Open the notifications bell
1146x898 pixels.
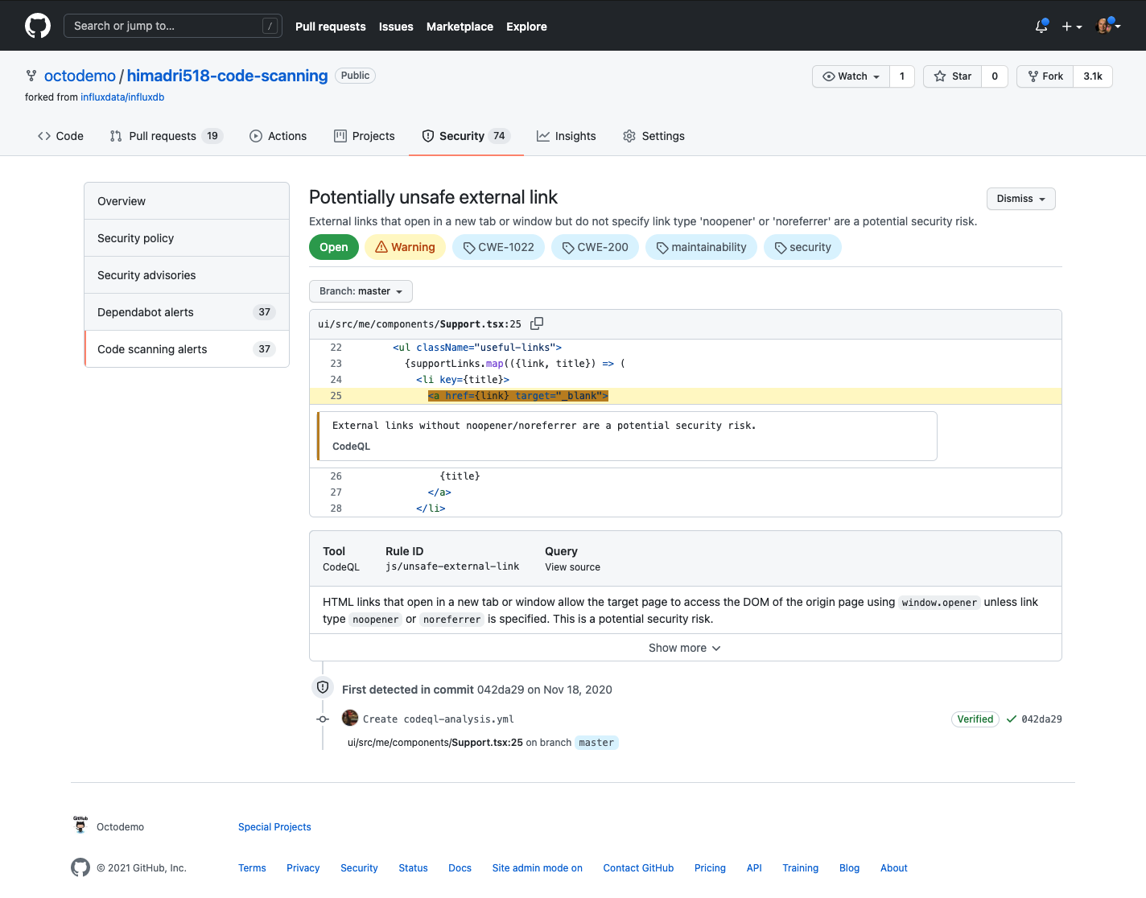pos(1041,27)
